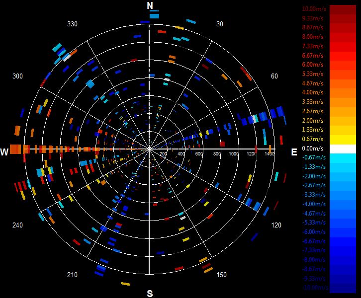Select the 600 range ring label

pos(199,153)
